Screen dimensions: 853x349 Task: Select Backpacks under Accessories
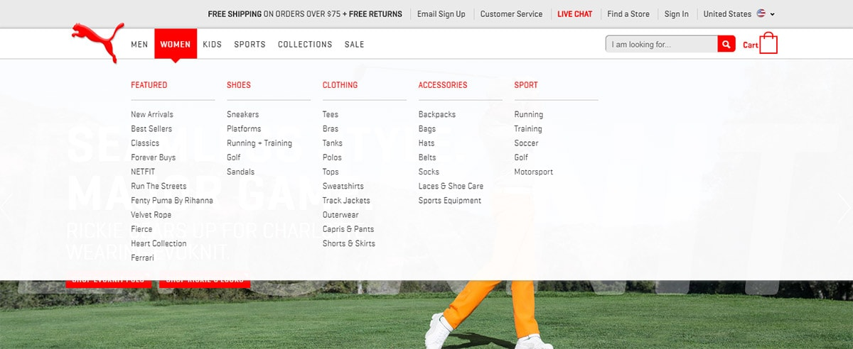point(436,114)
